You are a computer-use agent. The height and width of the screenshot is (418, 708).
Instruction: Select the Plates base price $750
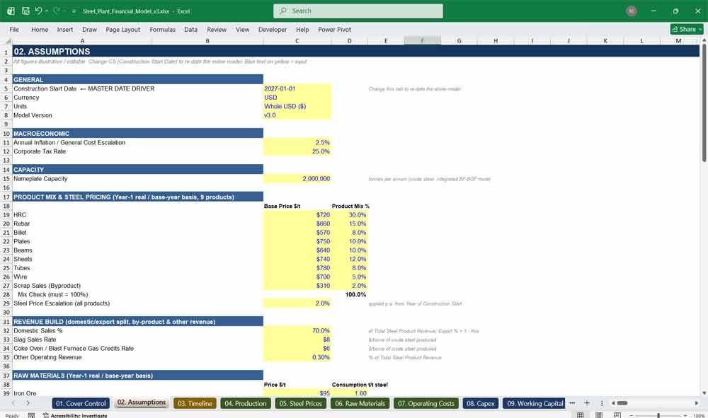(x=297, y=241)
